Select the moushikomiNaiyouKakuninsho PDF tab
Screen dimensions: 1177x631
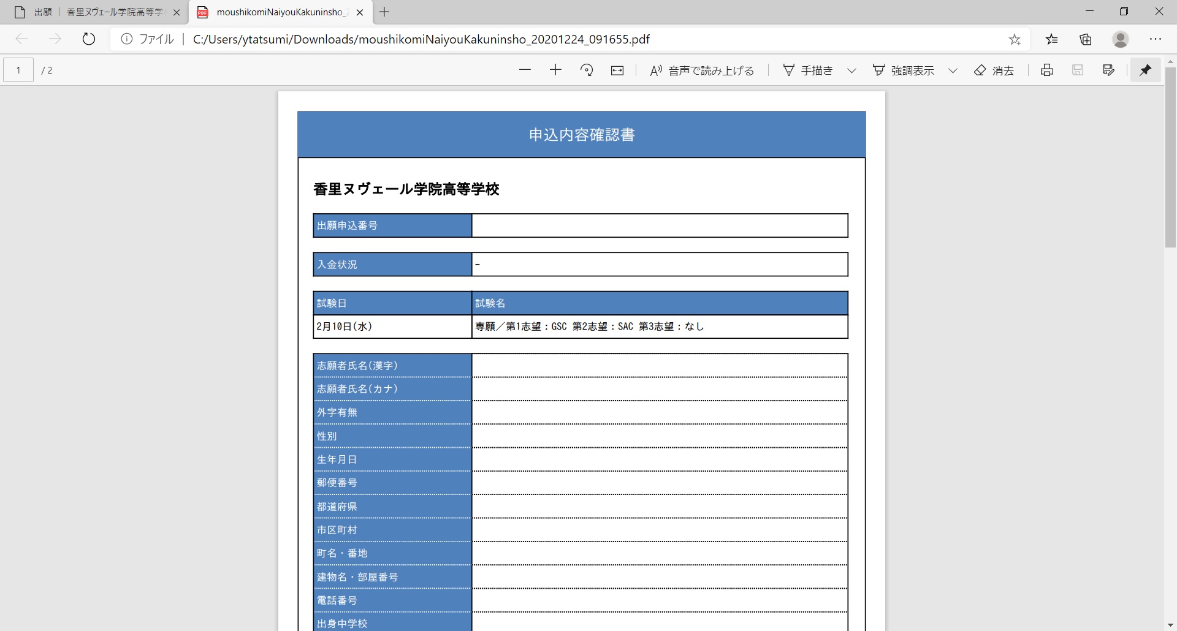(281, 12)
